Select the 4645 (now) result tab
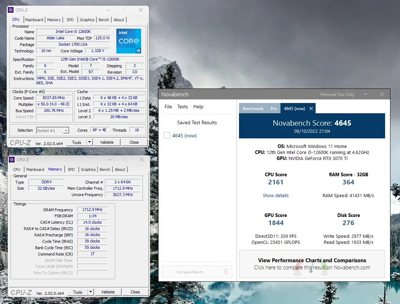 pyautogui.click(x=294, y=108)
